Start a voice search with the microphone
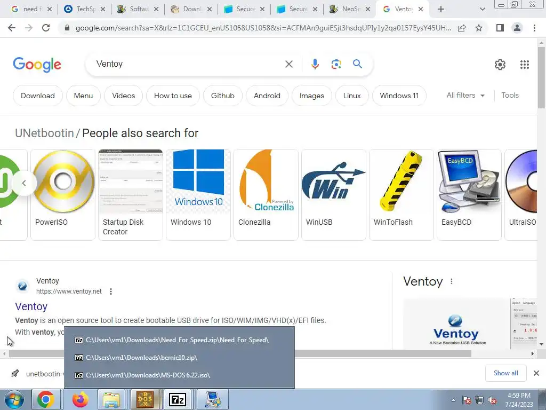Image resolution: width=546 pixels, height=410 pixels. pos(315,64)
